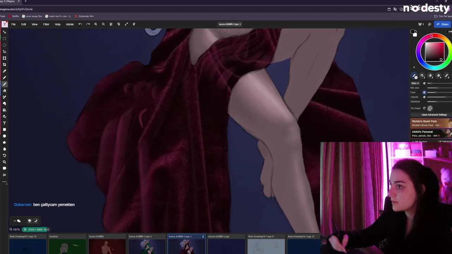
Task: Select brush preset slot 2
Action: coord(423,75)
